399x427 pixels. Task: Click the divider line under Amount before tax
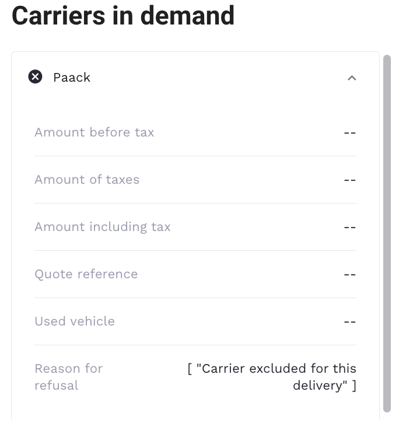coord(195,156)
